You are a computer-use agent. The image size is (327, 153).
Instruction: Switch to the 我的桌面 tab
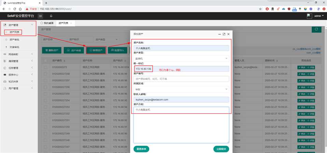point(47,23)
